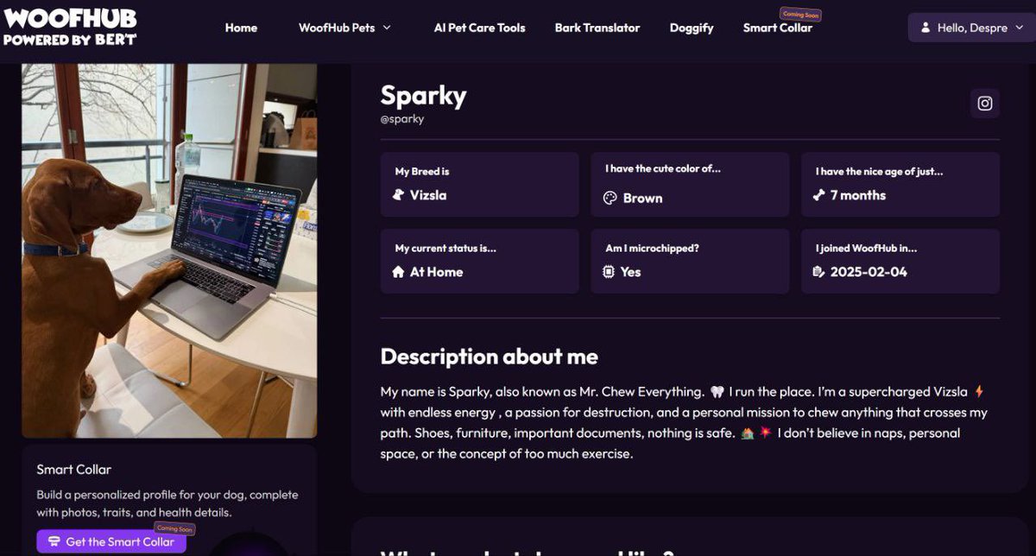Image resolution: width=1036 pixels, height=556 pixels.
Task: Open the Smart Collar nav item
Action: [777, 28]
